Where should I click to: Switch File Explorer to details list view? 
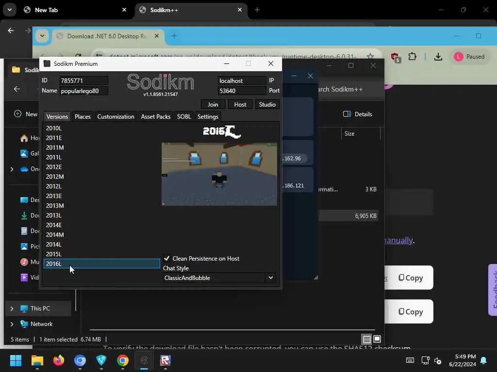click(x=366, y=339)
